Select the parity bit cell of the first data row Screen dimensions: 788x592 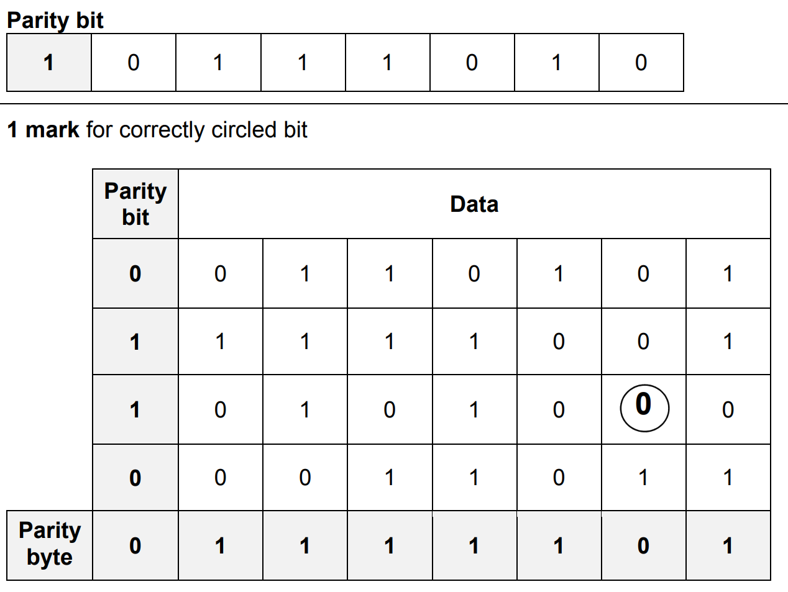(135, 273)
